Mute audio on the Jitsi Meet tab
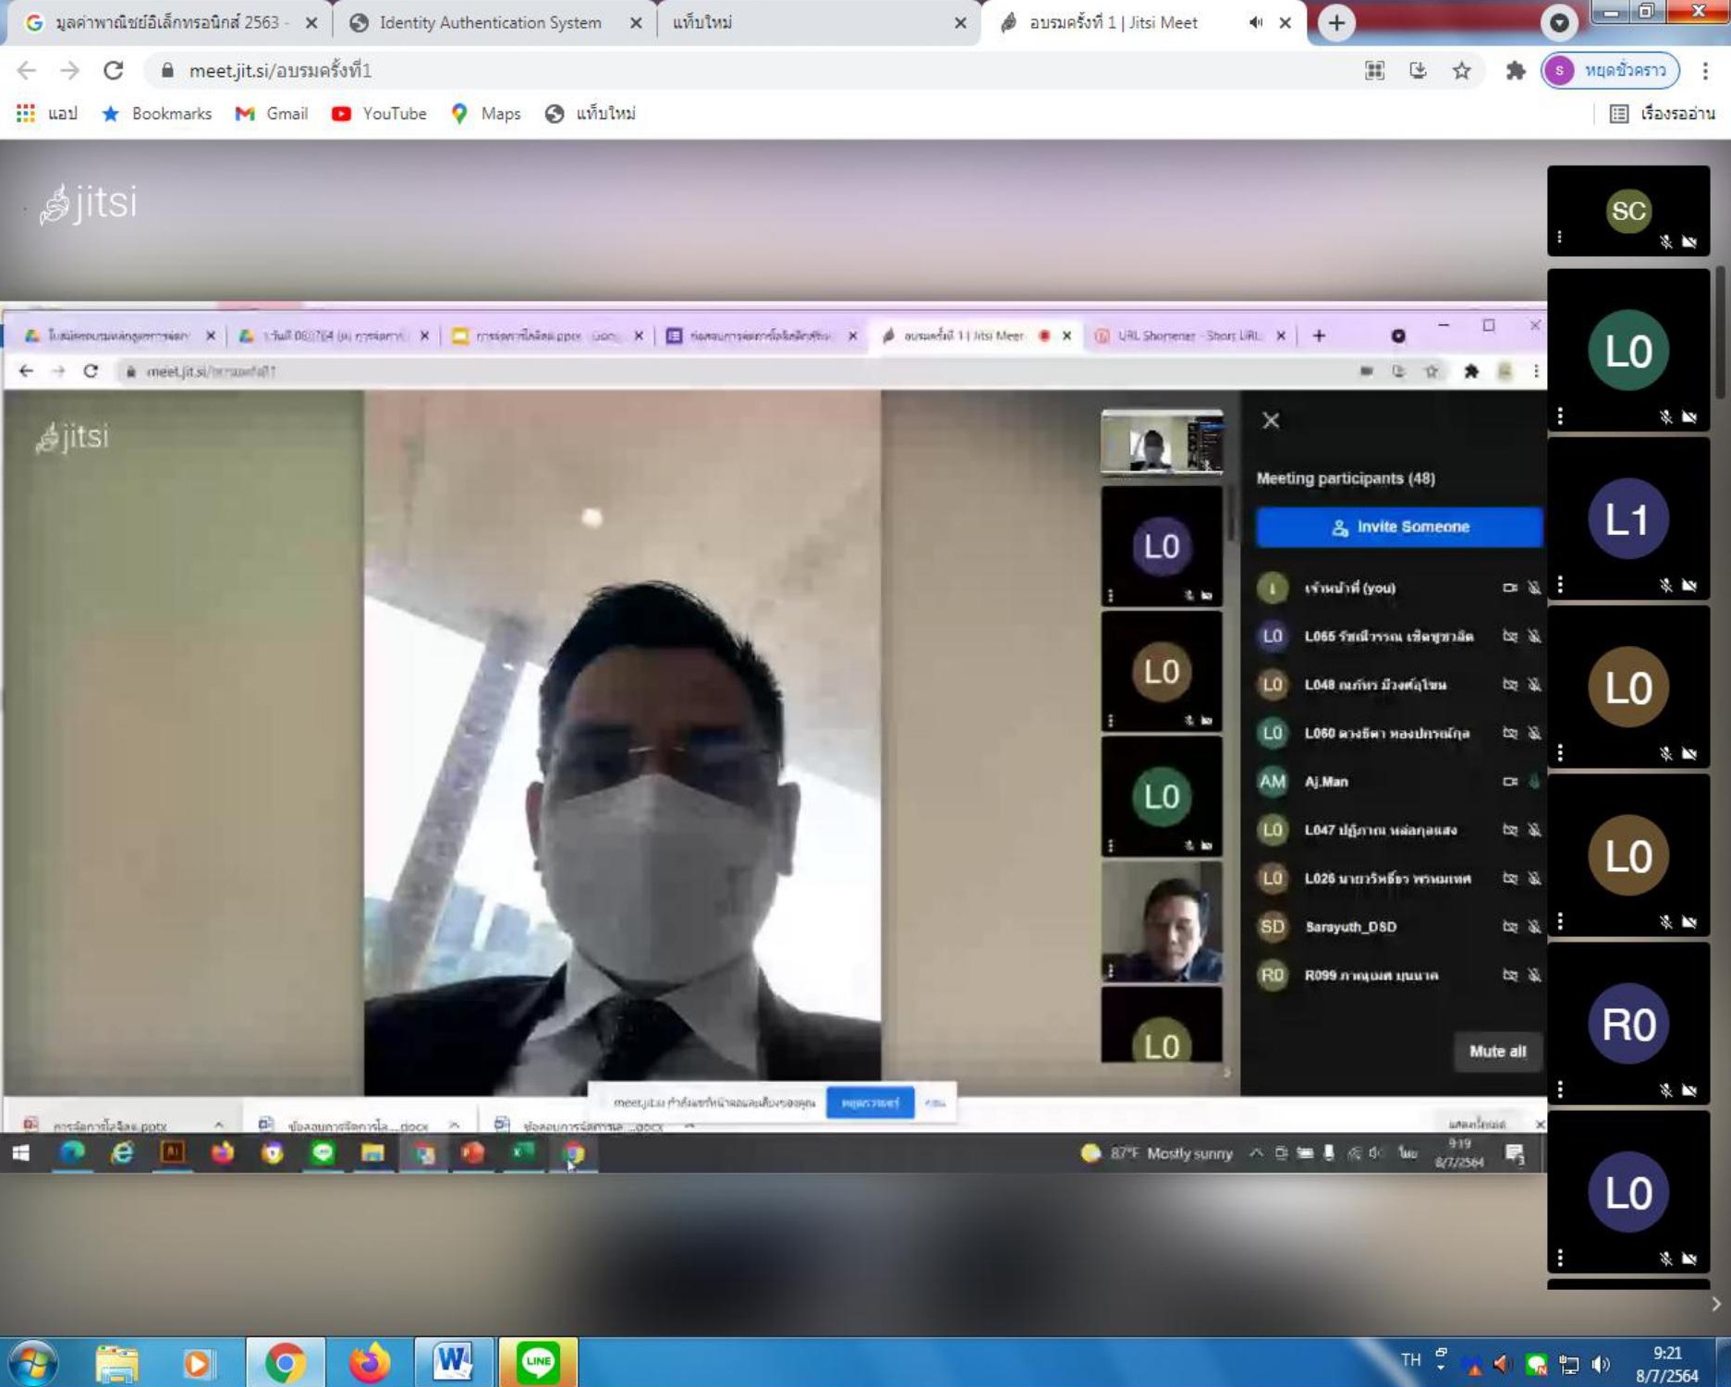The height and width of the screenshot is (1387, 1731). tap(1255, 22)
